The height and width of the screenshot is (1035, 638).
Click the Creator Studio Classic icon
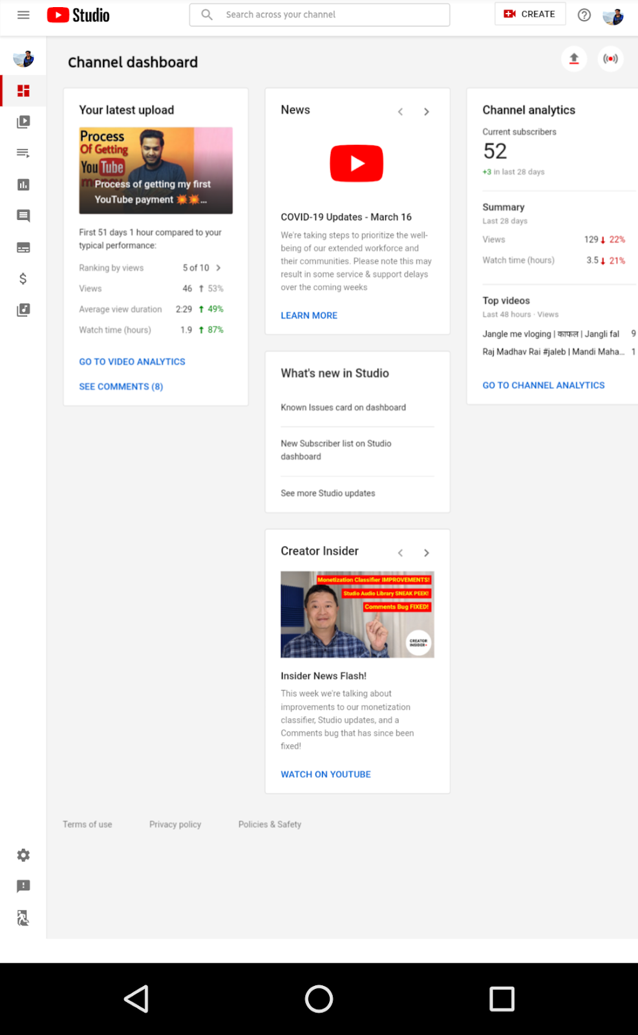23,917
